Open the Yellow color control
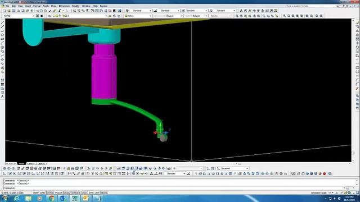360x202 pixels. click(x=138, y=16)
